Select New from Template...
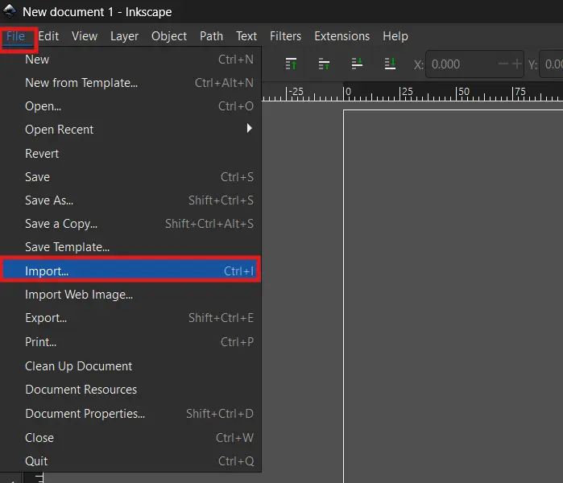Screen dimensions: 563x483 tap(130, 83)
